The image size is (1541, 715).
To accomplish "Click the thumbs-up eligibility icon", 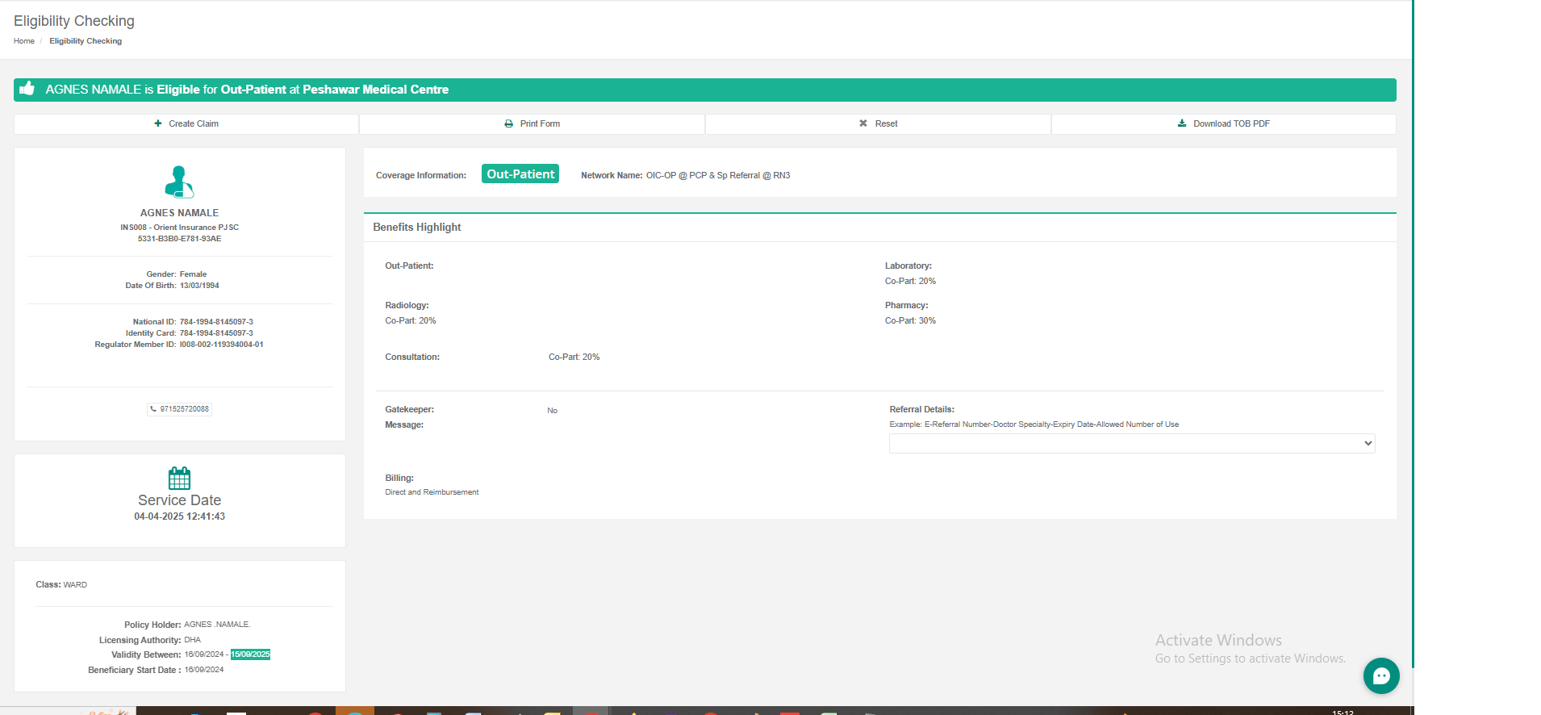I will (x=27, y=89).
